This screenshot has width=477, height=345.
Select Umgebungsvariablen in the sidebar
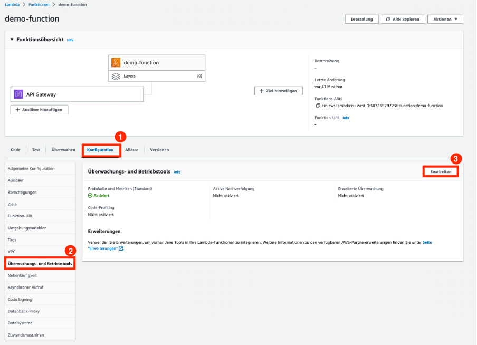(40, 228)
